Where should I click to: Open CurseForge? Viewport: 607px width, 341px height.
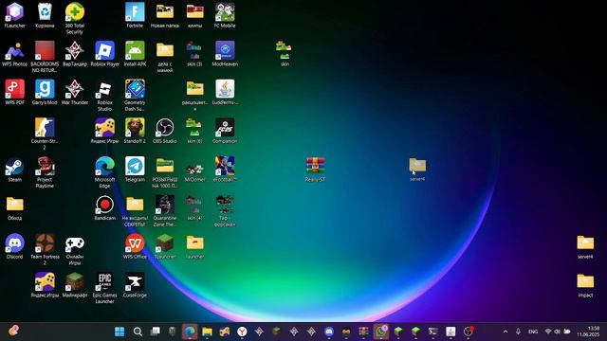tap(135, 284)
